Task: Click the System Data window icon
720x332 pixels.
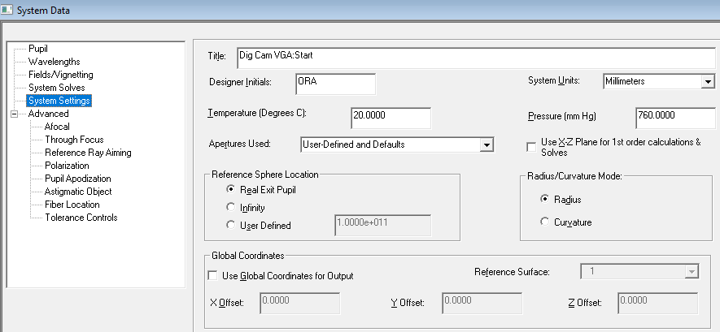Action: click(7, 11)
